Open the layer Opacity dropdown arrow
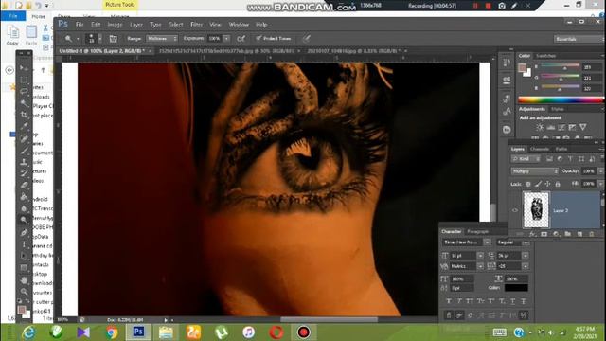This screenshot has height=341, width=606. (x=600, y=170)
